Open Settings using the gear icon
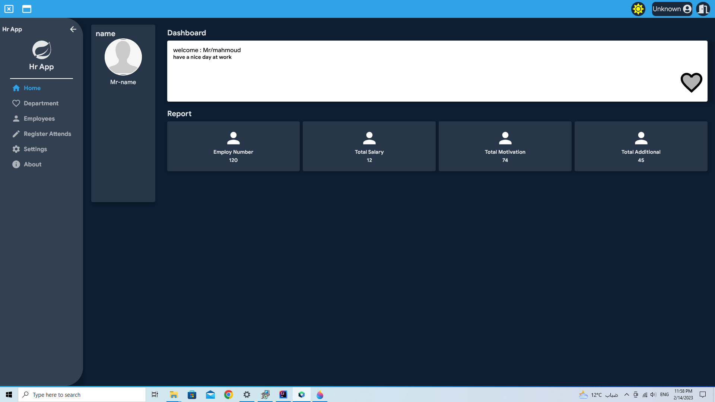The width and height of the screenshot is (715, 402). tap(16, 149)
